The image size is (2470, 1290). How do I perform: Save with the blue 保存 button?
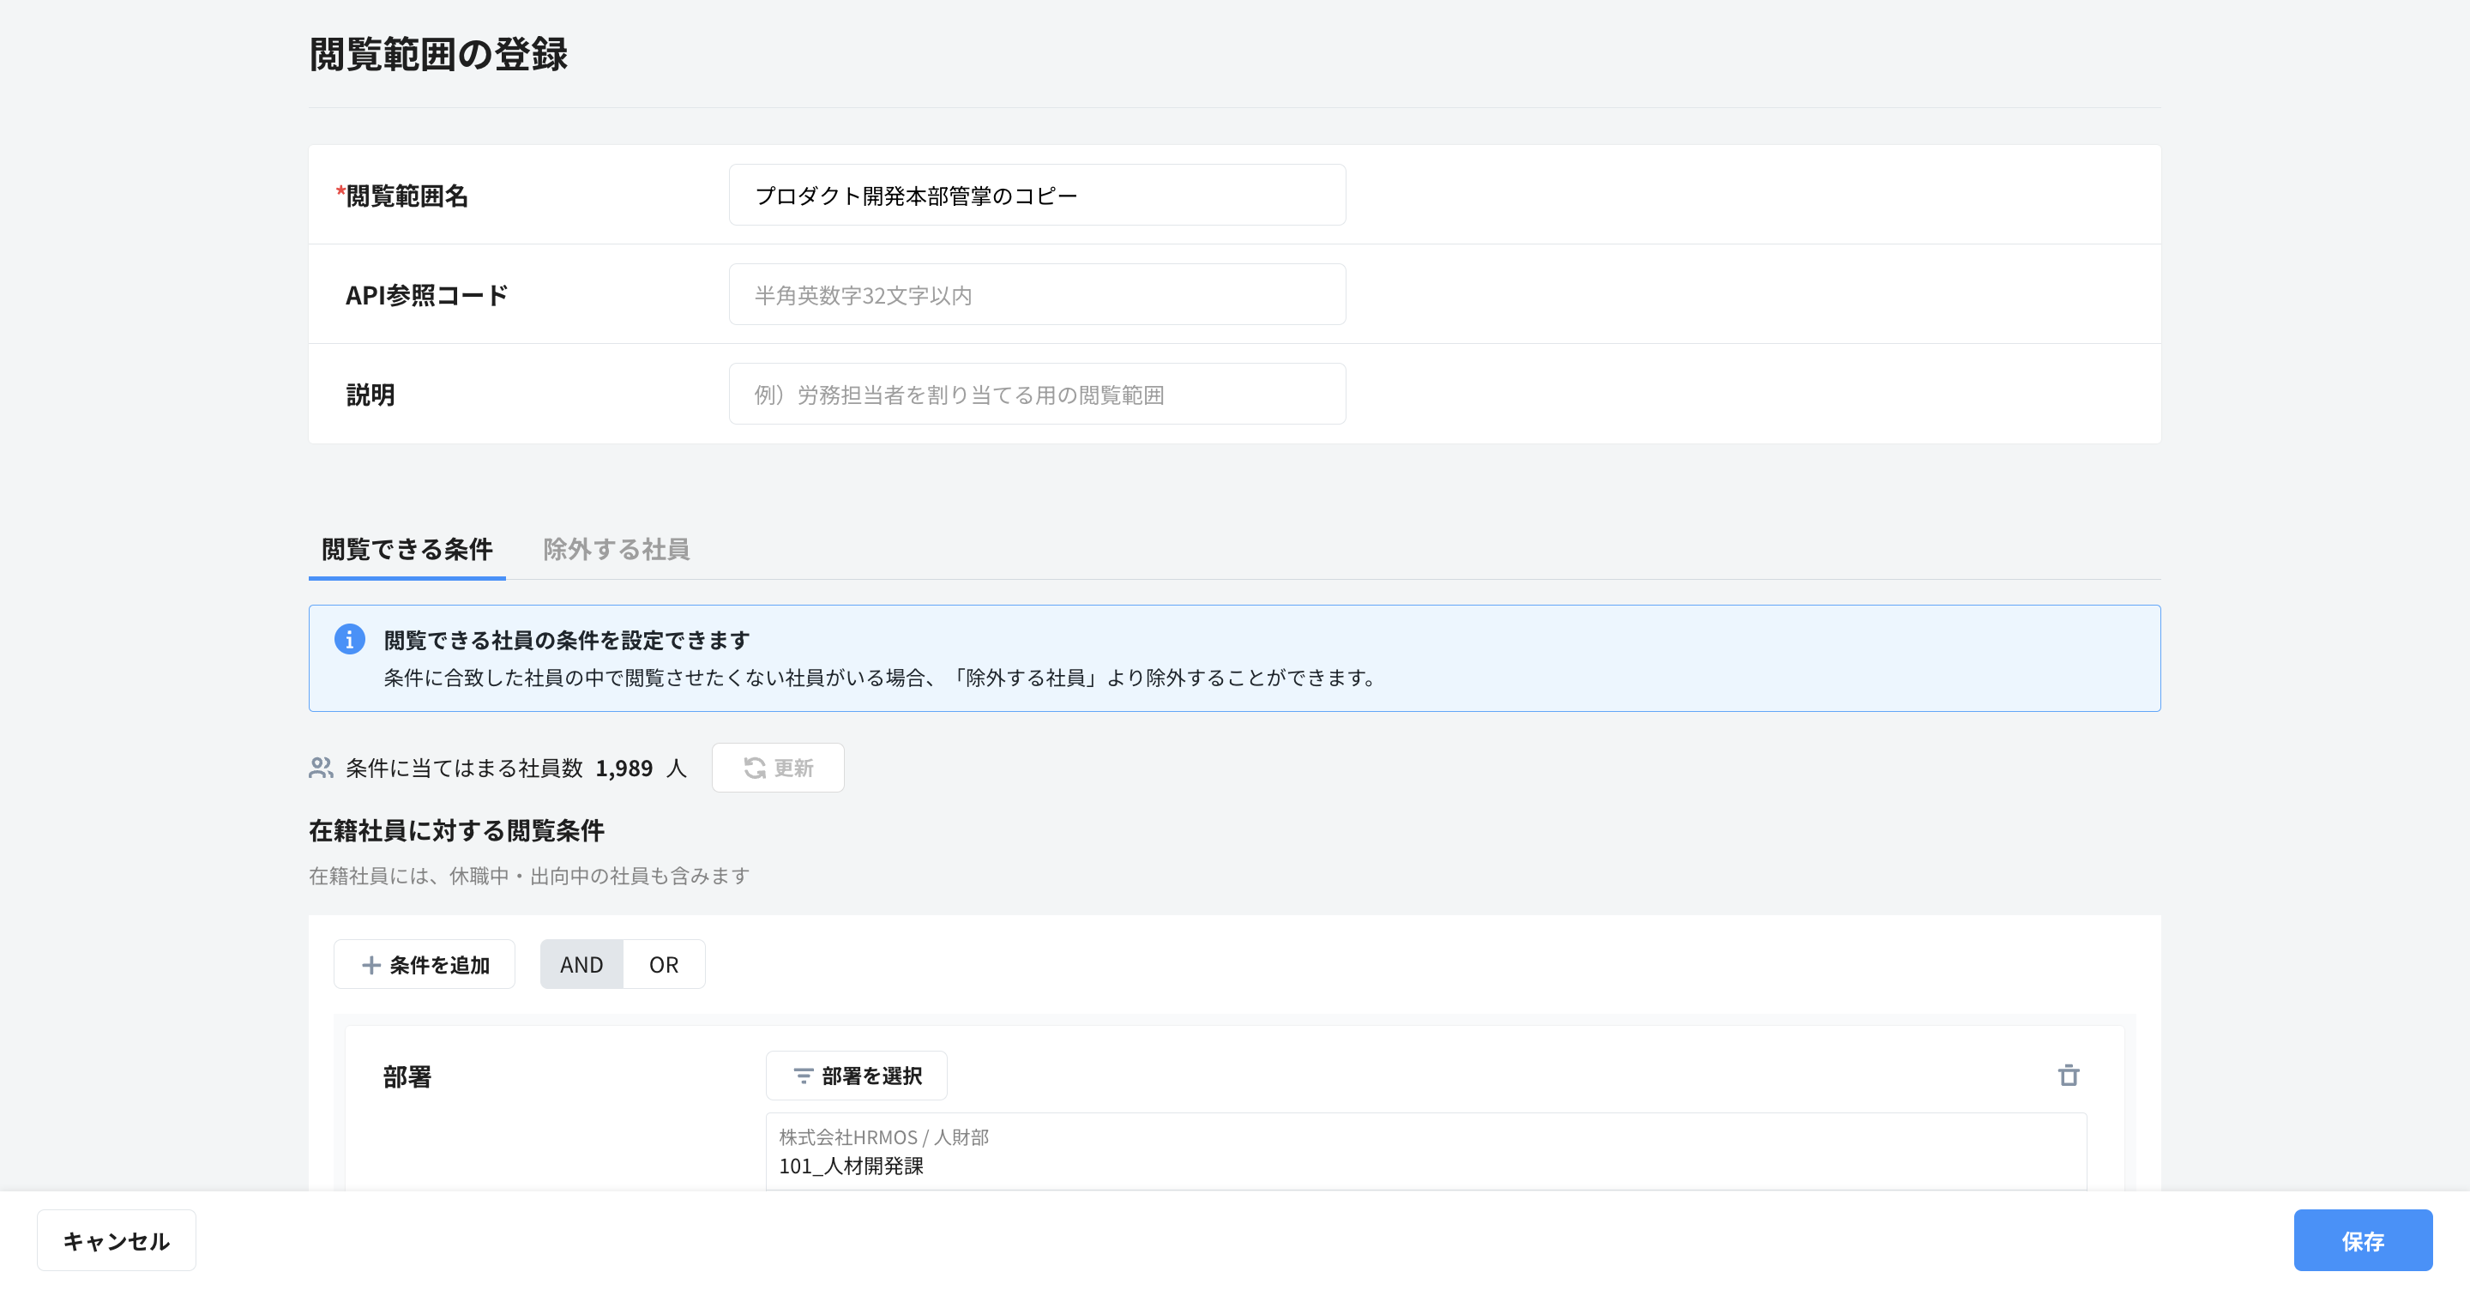pyautogui.click(x=2362, y=1240)
